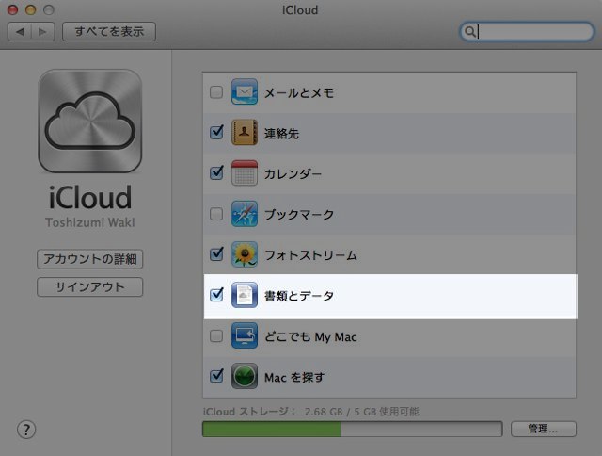Uncheck the Mac を探す checkbox
Viewport: 602px width, 456px height.
point(216,376)
